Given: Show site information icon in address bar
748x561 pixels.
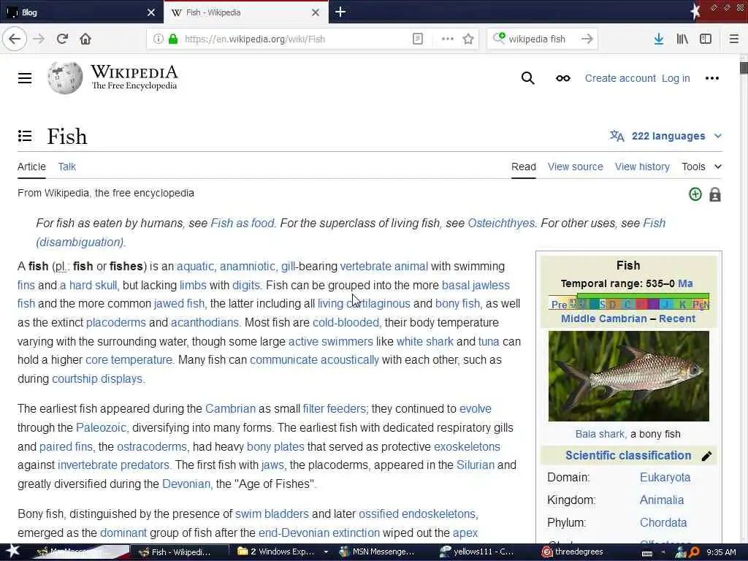Looking at the screenshot, I should pos(158,39).
